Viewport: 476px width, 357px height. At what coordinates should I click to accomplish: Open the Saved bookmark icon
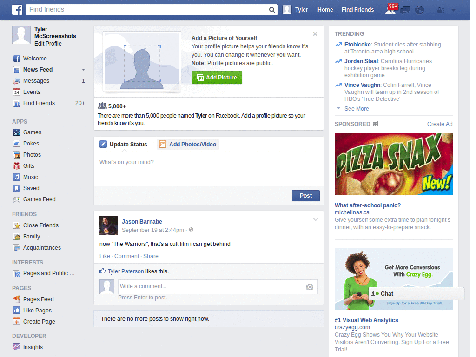point(17,188)
